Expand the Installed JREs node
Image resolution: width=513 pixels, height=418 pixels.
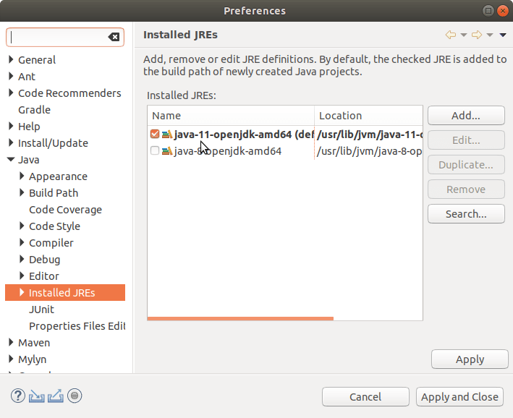[22, 292]
